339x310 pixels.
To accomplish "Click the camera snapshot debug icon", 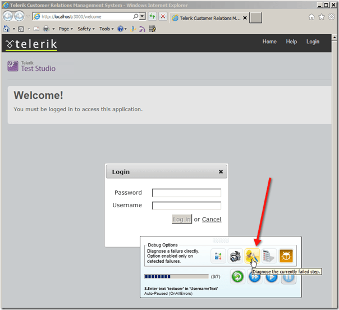I will (x=235, y=256).
